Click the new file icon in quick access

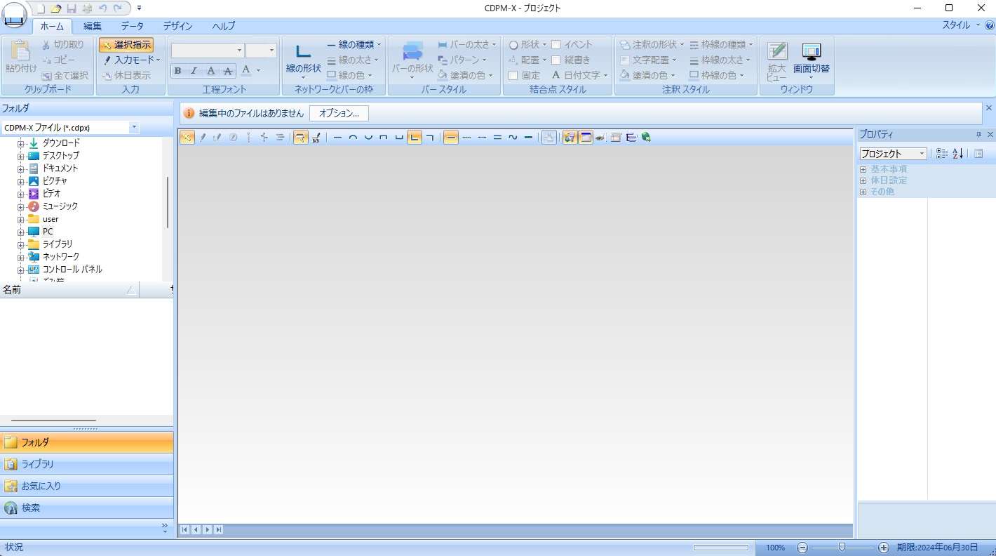41,8
